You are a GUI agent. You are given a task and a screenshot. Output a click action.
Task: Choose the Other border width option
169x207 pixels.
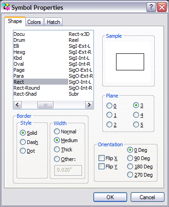click(x=65, y=159)
